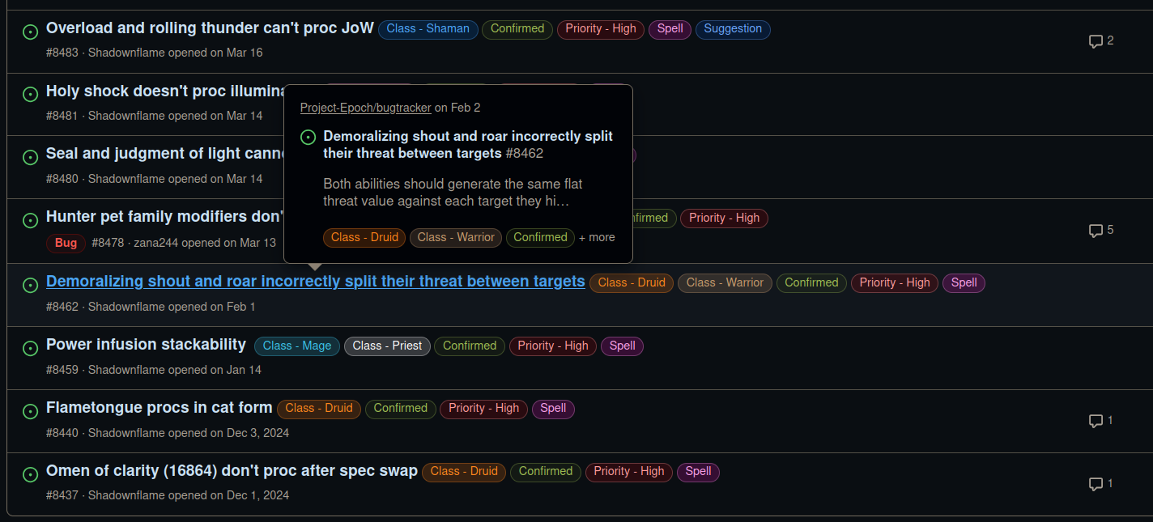Screen dimensions: 1153x522
Task: Open Omen of clarity (16864) issue
Action: 232,471
